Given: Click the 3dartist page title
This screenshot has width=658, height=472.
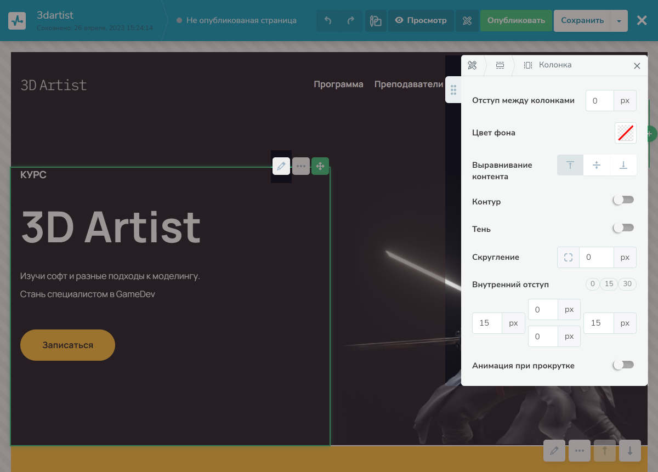Looking at the screenshot, I should (55, 15).
